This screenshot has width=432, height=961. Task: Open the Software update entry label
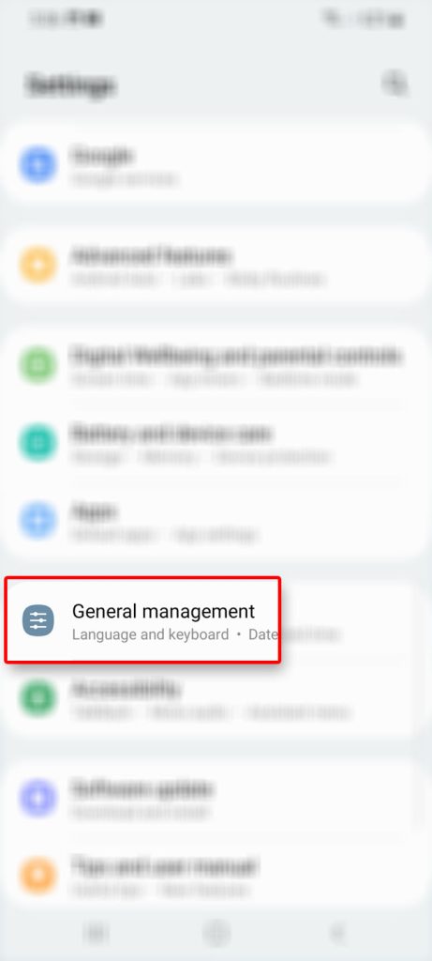142,788
